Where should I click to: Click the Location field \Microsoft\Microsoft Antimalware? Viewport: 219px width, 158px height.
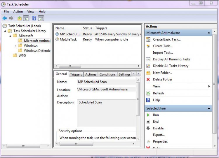pos(106,89)
